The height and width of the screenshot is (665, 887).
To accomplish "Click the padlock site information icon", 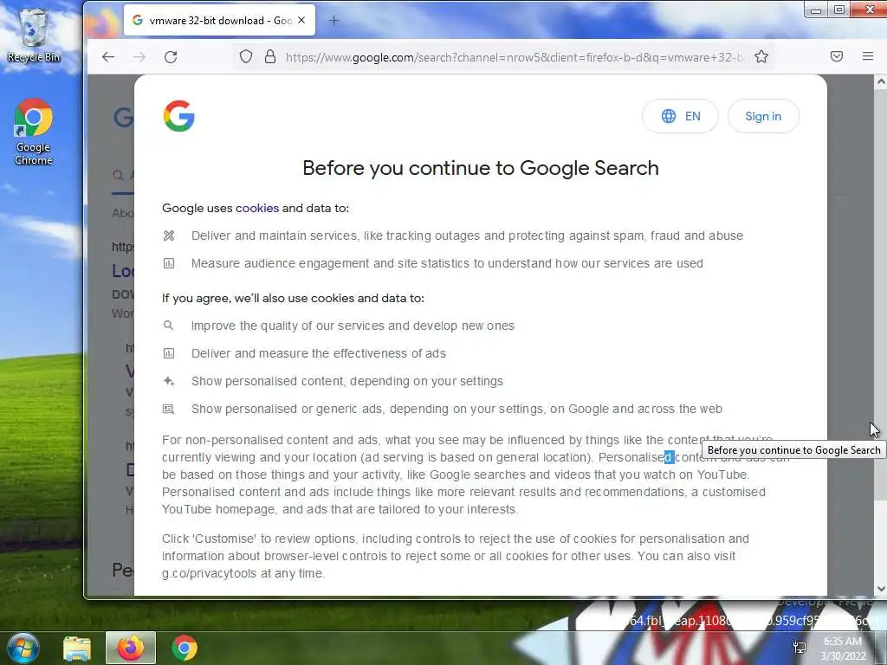I will [x=270, y=56].
